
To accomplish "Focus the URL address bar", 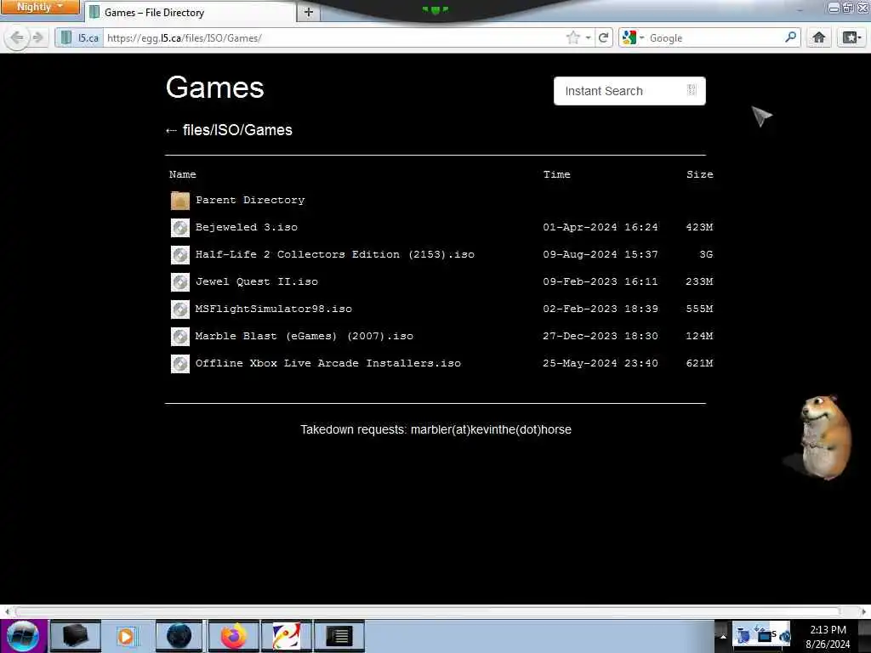I will pyautogui.click(x=333, y=37).
